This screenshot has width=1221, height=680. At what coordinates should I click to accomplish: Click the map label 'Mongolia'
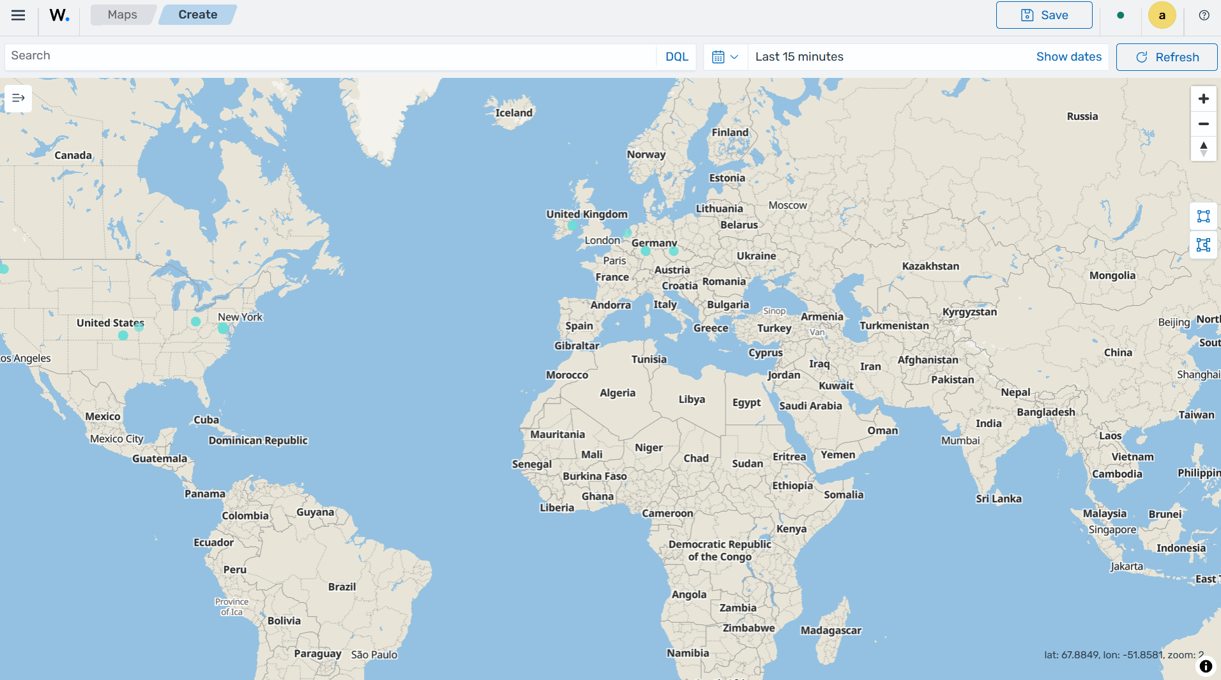tap(1112, 276)
